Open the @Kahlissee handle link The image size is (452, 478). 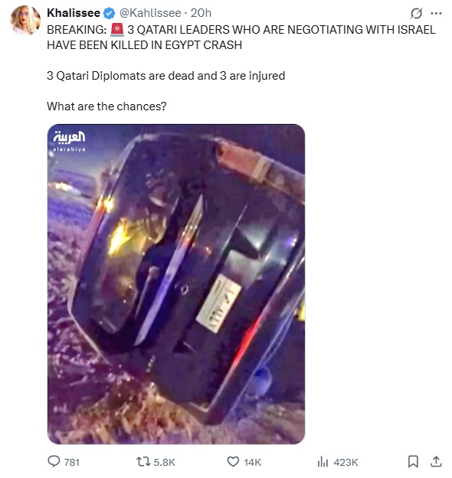150,13
